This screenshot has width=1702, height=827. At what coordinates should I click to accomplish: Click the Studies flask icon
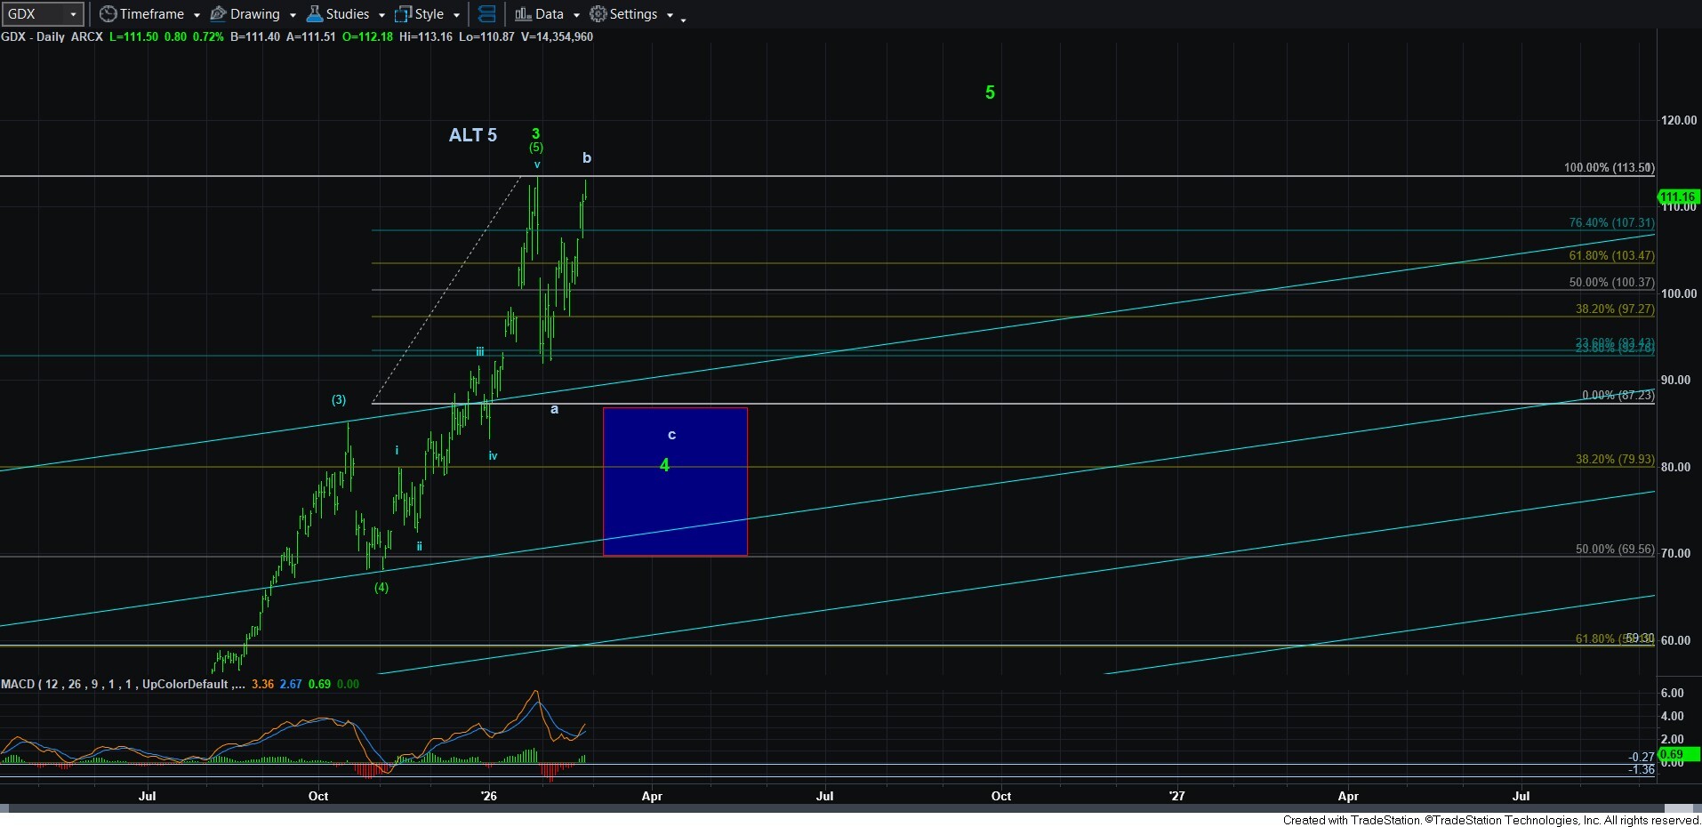click(314, 14)
